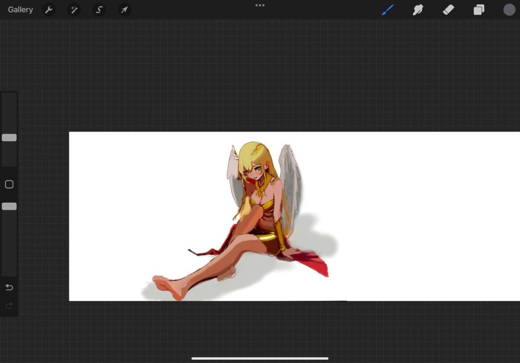The height and width of the screenshot is (363, 520).
Task: Tap the square modify button in the sidebar
Action: [9, 184]
